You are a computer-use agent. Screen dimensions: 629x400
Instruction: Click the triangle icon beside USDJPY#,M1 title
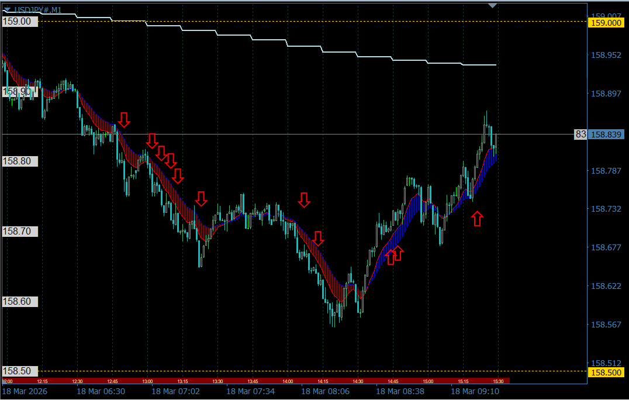point(7,10)
